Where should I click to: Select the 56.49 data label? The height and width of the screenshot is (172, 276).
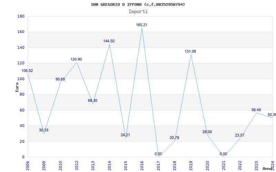(256, 110)
